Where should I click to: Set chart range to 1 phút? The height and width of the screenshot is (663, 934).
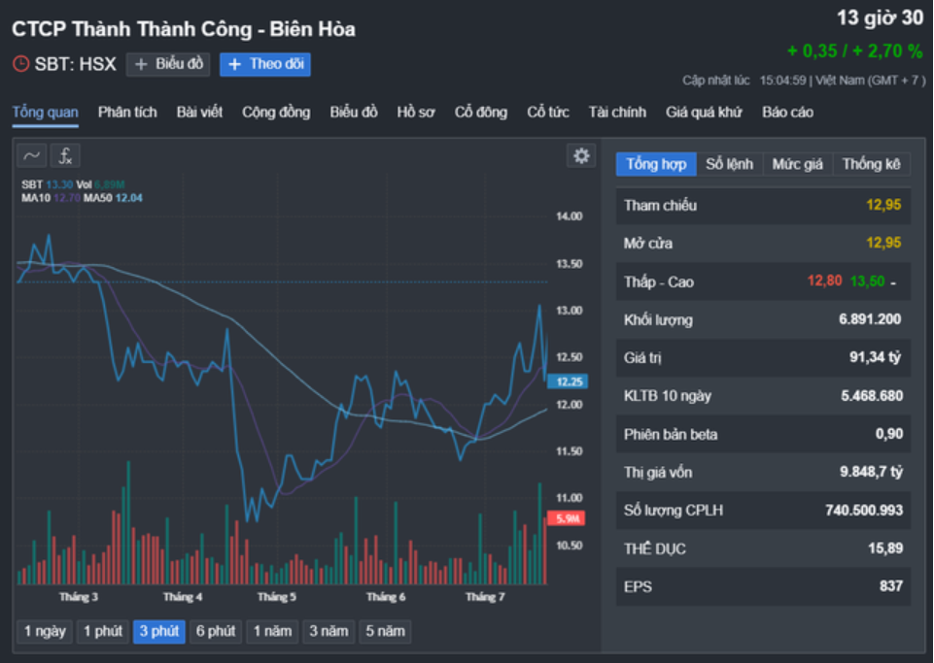[x=102, y=632]
